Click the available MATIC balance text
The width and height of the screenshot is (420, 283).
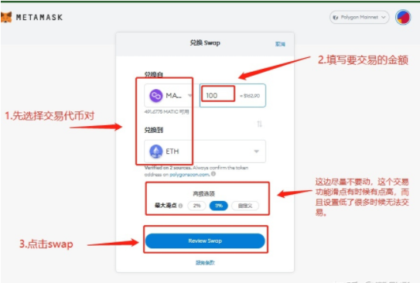pyautogui.click(x=166, y=111)
